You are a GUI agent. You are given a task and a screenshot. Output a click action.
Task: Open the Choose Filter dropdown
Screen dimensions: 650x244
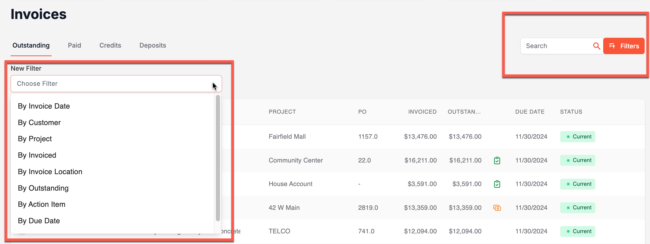pos(116,84)
